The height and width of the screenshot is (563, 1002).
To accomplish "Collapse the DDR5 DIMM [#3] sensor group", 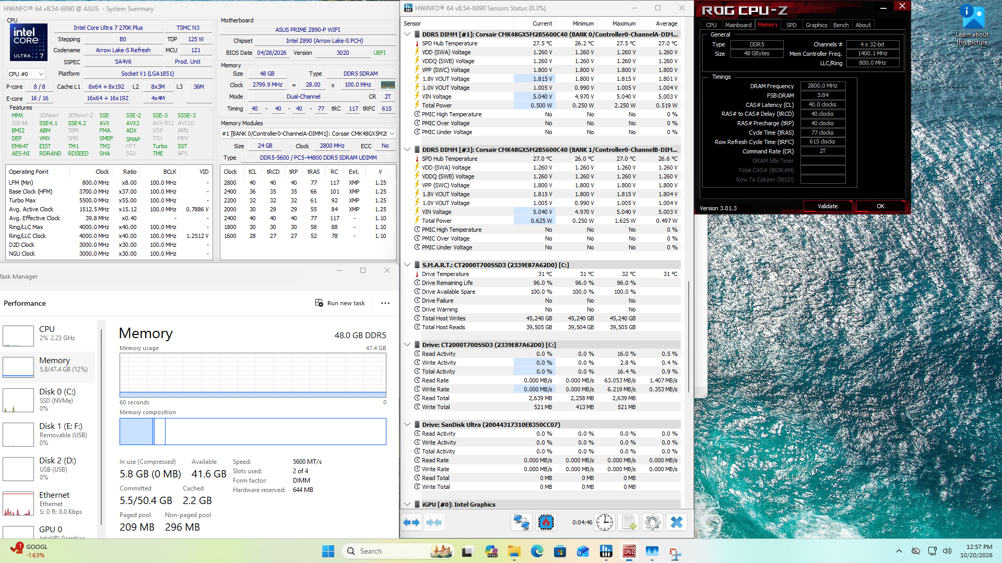I will pyautogui.click(x=407, y=150).
